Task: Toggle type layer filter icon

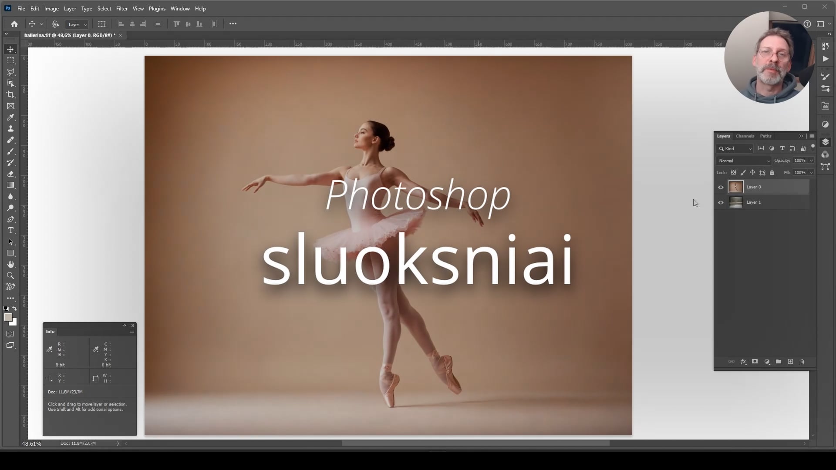Action: tap(782, 148)
